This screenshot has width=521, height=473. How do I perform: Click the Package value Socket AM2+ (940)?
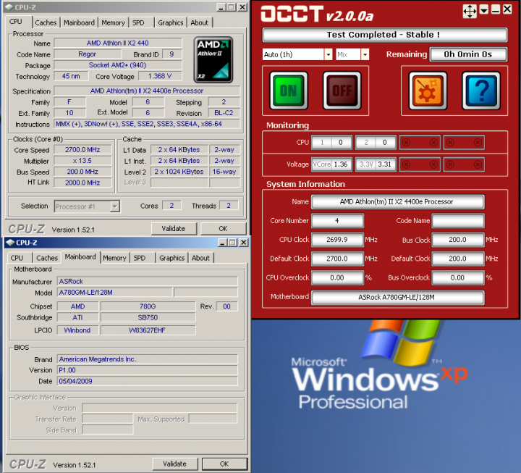pos(118,65)
